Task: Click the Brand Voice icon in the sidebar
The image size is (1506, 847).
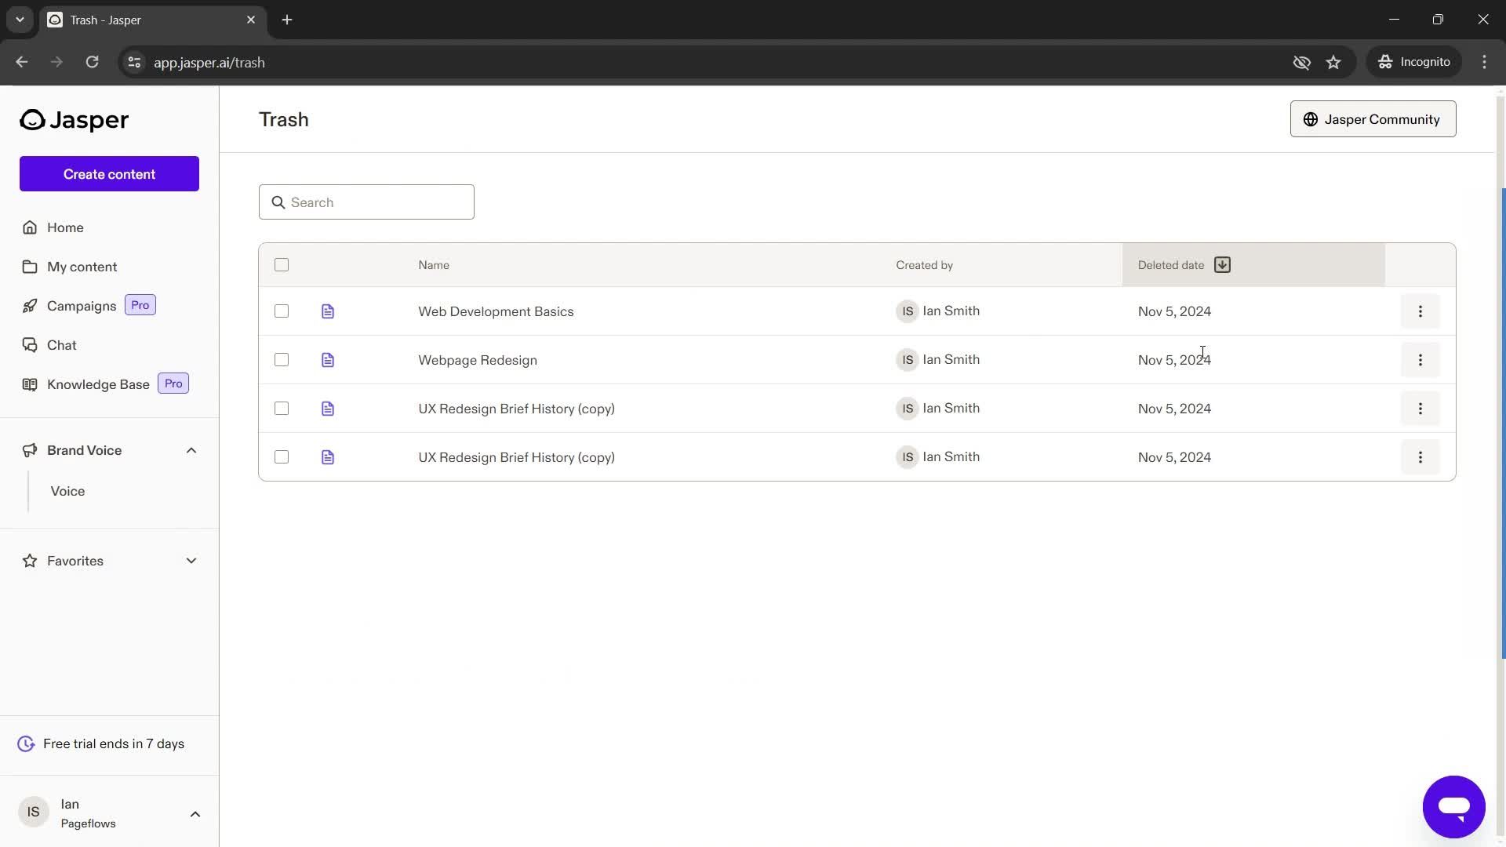Action: point(28,450)
